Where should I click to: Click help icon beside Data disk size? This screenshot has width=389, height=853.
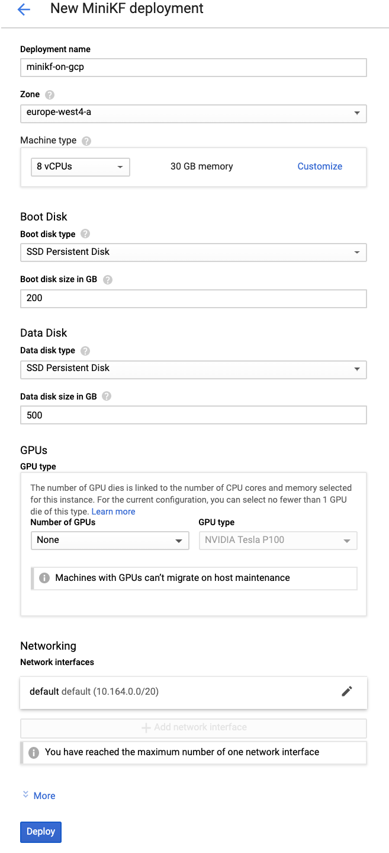coord(107,397)
